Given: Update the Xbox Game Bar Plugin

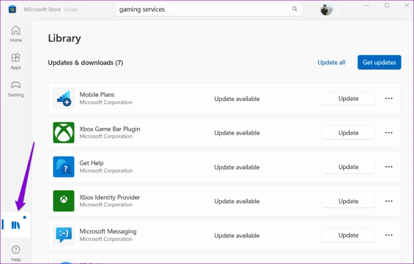Looking at the screenshot, I should (348, 133).
